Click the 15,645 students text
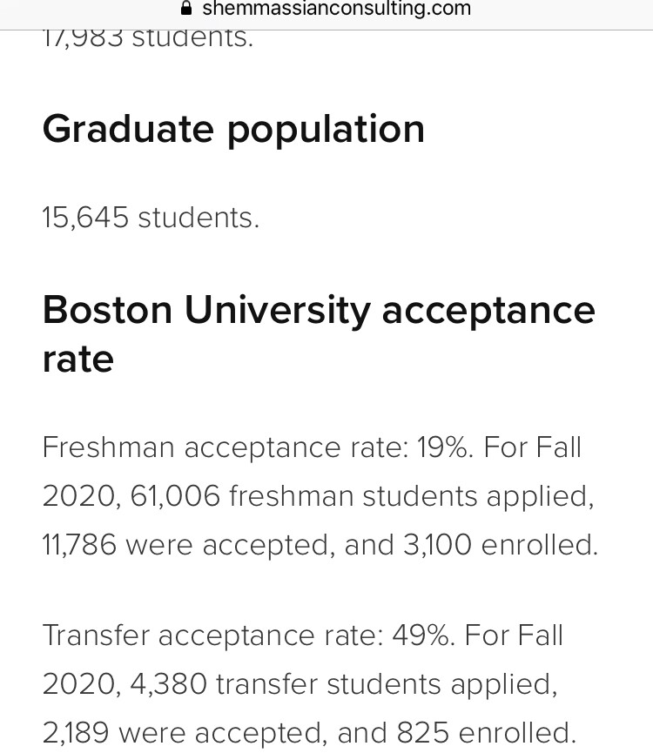Screen dimensions: 653x753 coord(151,218)
